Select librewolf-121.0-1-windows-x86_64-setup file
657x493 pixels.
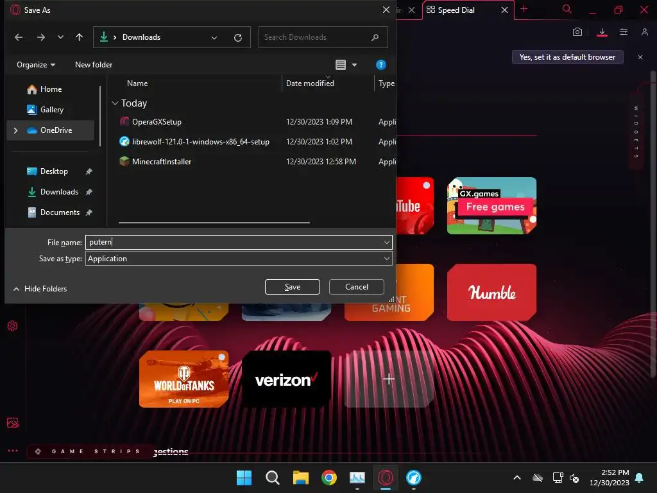click(200, 142)
